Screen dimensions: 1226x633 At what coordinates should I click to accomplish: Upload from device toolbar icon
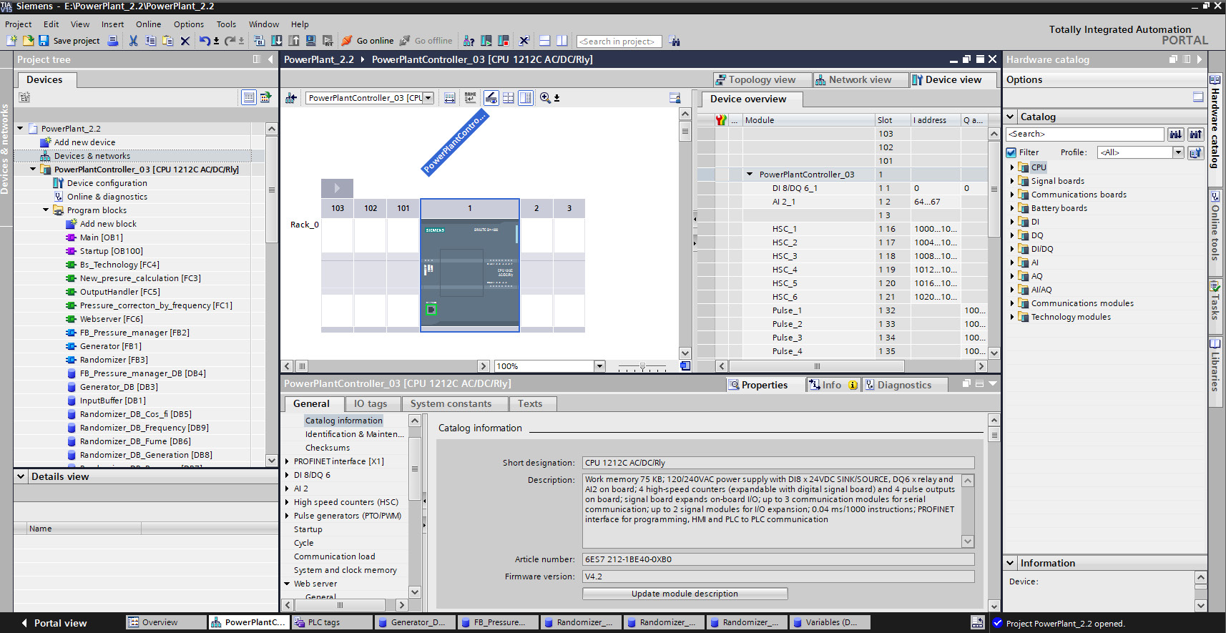click(293, 41)
